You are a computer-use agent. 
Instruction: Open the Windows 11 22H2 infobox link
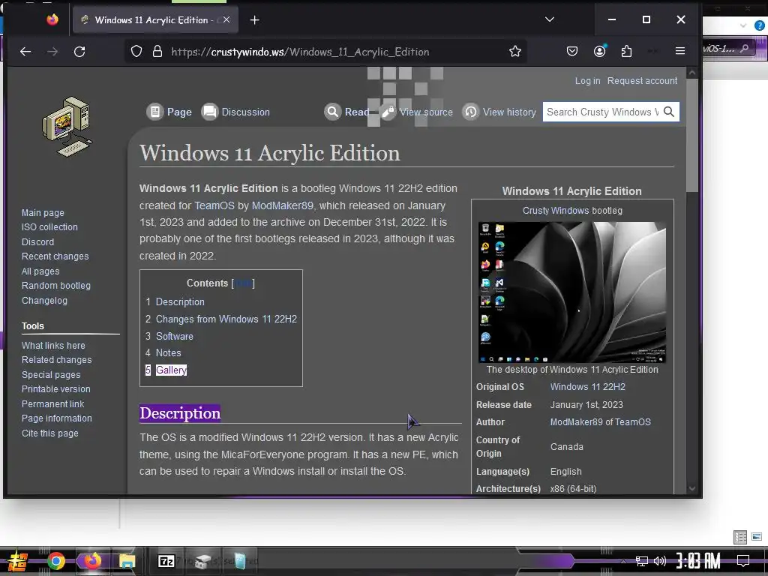587,387
